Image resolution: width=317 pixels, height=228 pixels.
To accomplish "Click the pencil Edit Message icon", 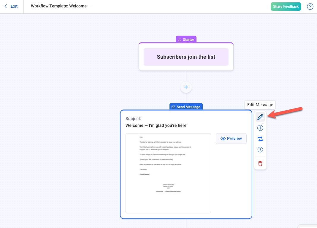I will pyautogui.click(x=260, y=117).
